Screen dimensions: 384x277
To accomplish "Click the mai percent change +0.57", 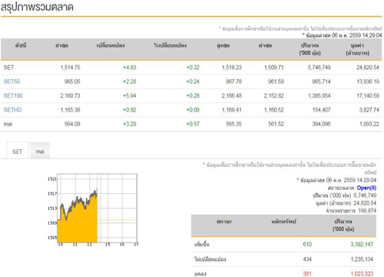I will coord(193,124).
